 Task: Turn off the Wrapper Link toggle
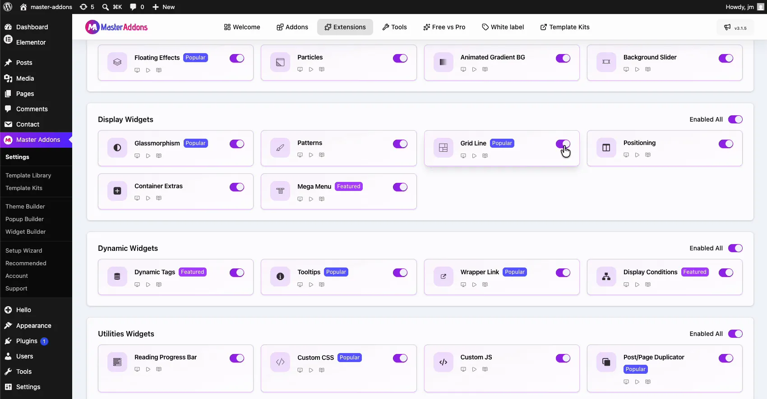563,272
